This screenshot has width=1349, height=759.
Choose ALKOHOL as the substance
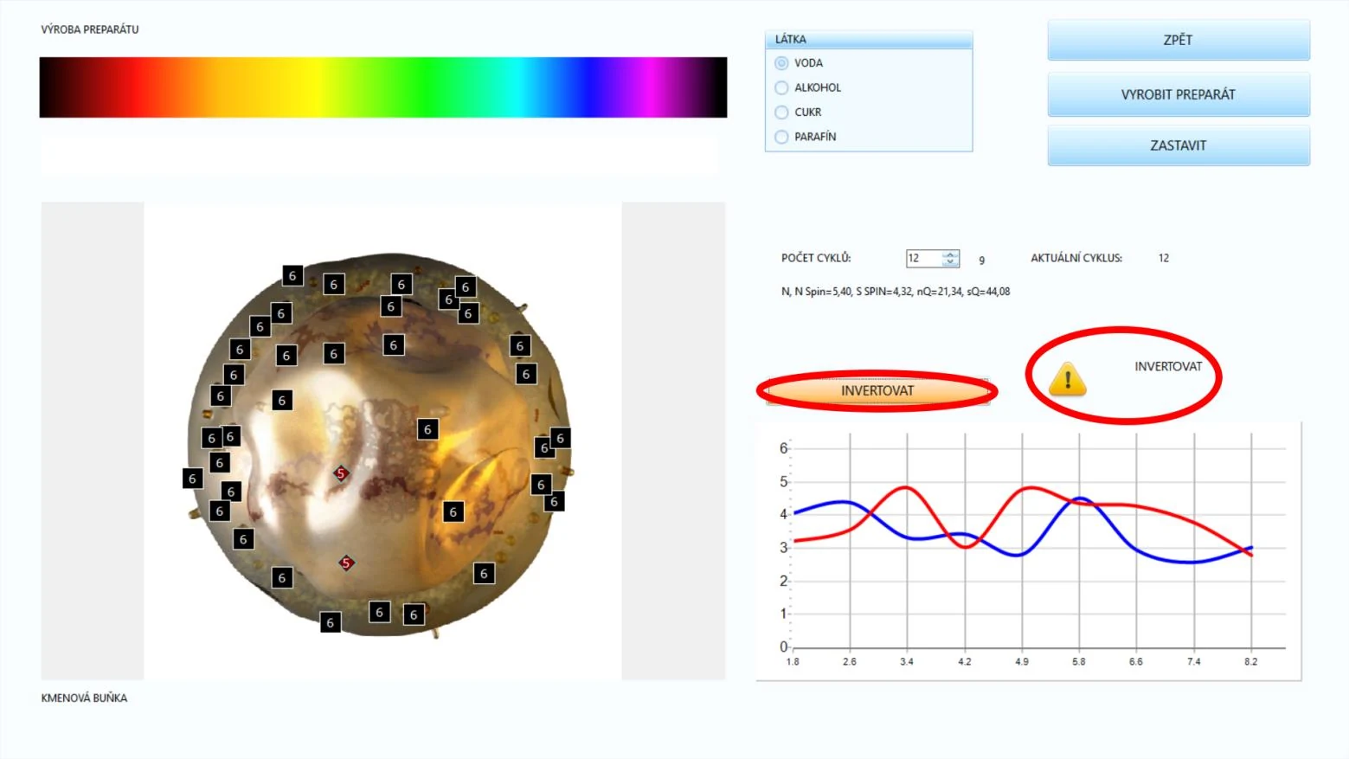click(x=781, y=87)
